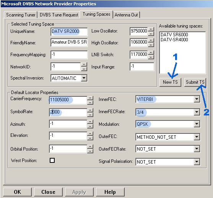Increase Low Oscillator with up arrow
This screenshot has width=213, height=198.
click(x=151, y=29)
